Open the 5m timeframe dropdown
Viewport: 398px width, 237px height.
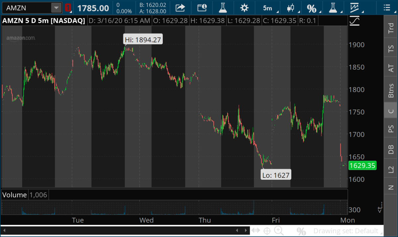coord(267,8)
